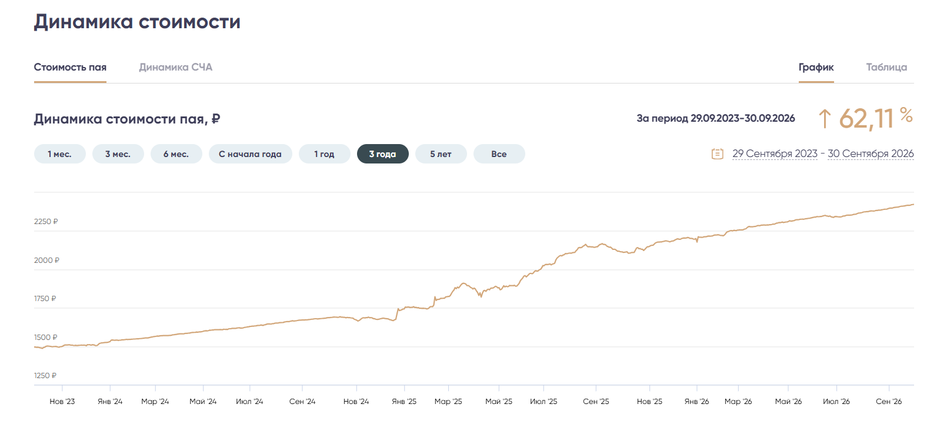Screen dimensions: 937x424
Task: Select the 3 года period pill
Action: (x=383, y=154)
